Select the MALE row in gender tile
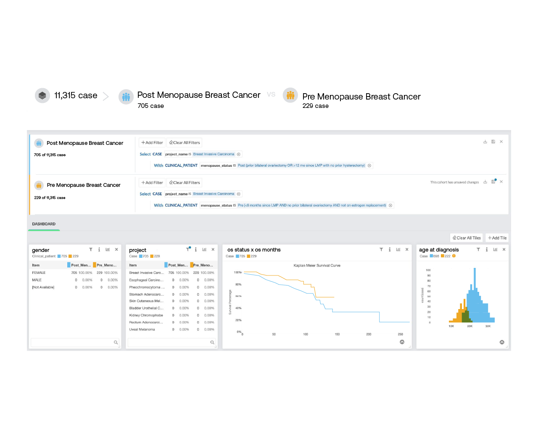Screen dimensions: 538x430 tap(75, 280)
